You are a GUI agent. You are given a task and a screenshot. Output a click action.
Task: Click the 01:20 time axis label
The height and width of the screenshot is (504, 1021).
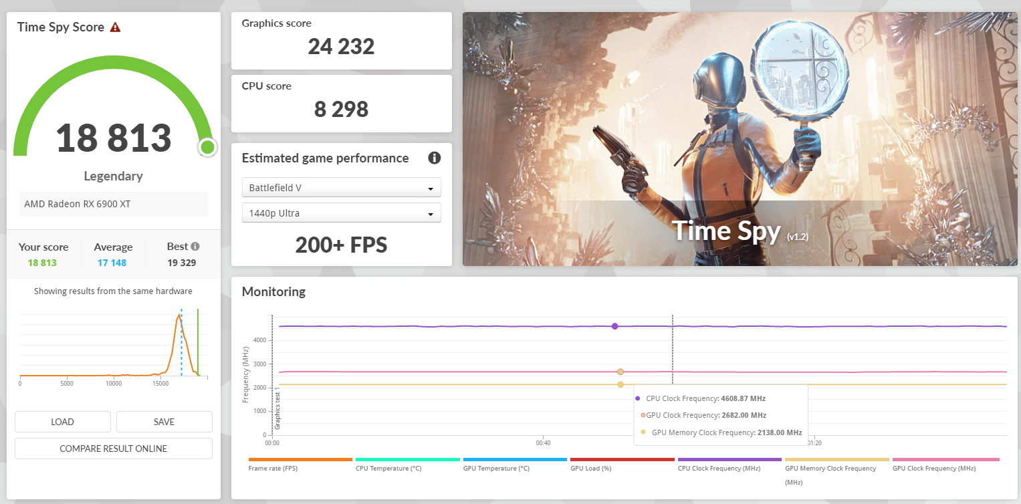point(814,443)
